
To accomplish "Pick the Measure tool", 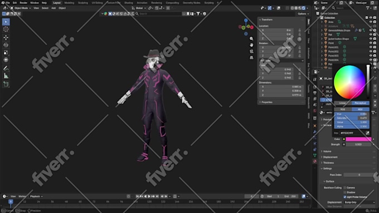I will [6, 76].
